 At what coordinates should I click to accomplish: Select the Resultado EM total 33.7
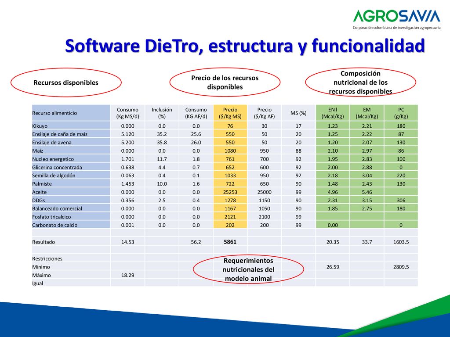click(x=367, y=242)
